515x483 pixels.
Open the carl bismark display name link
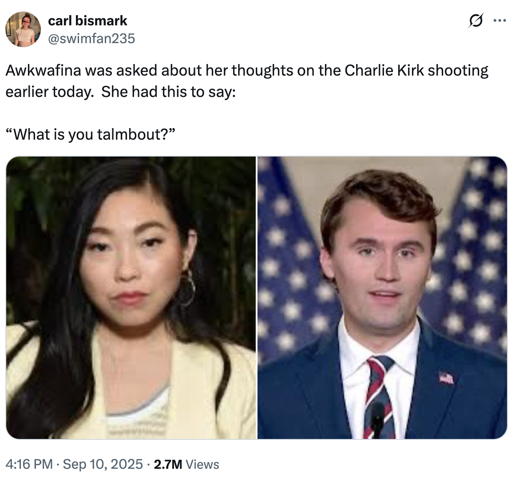[87, 20]
